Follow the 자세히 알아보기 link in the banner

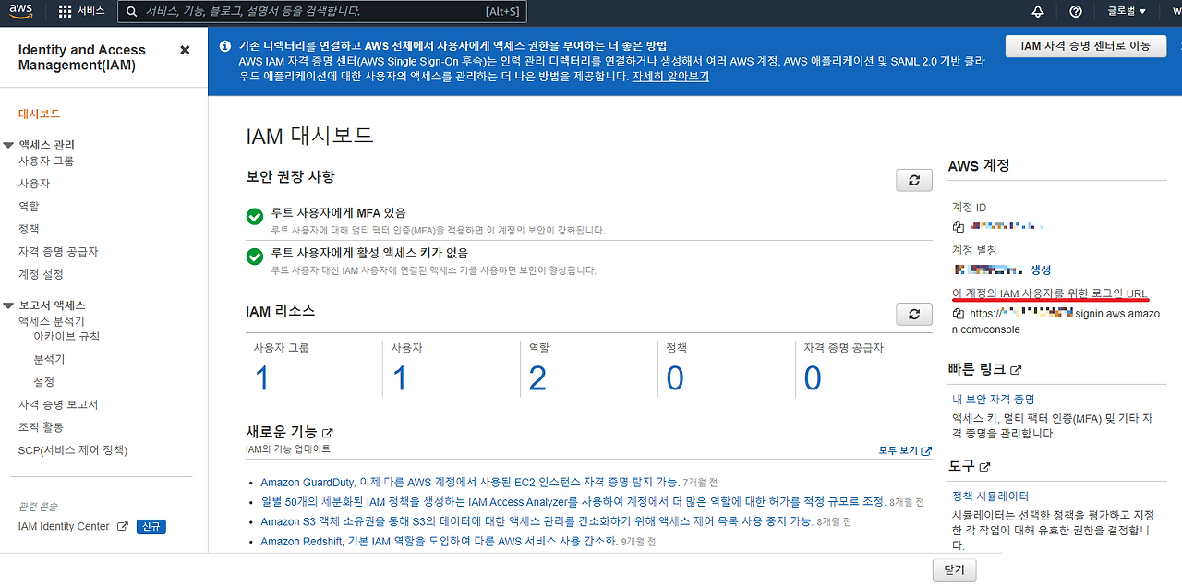670,77
